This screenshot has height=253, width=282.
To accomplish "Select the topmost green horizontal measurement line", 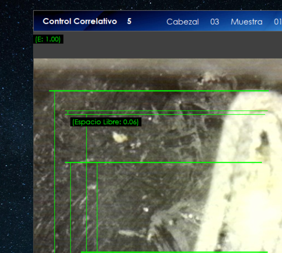I will [159, 91].
